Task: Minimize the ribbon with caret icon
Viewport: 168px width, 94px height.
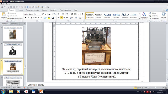Action: pyautogui.click(x=164, y=10)
